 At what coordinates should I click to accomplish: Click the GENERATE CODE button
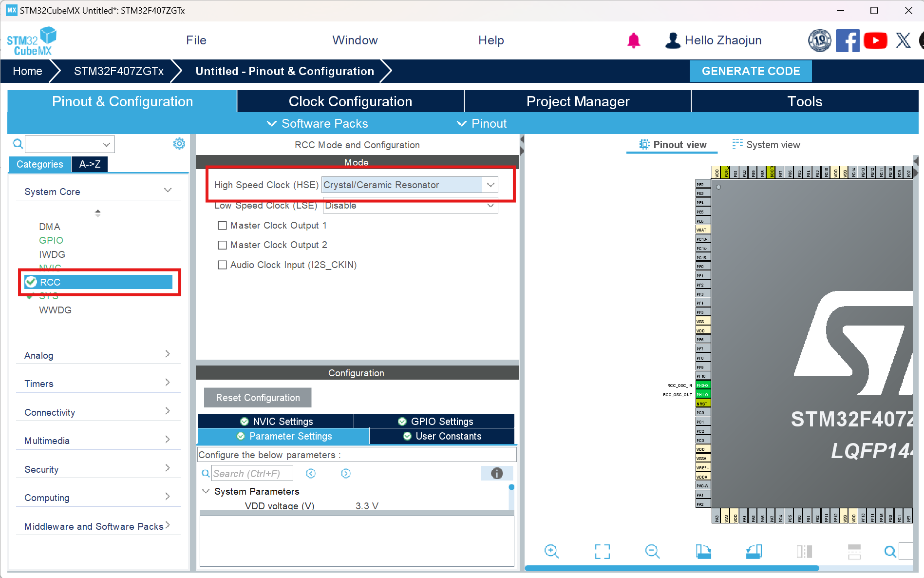(x=750, y=71)
